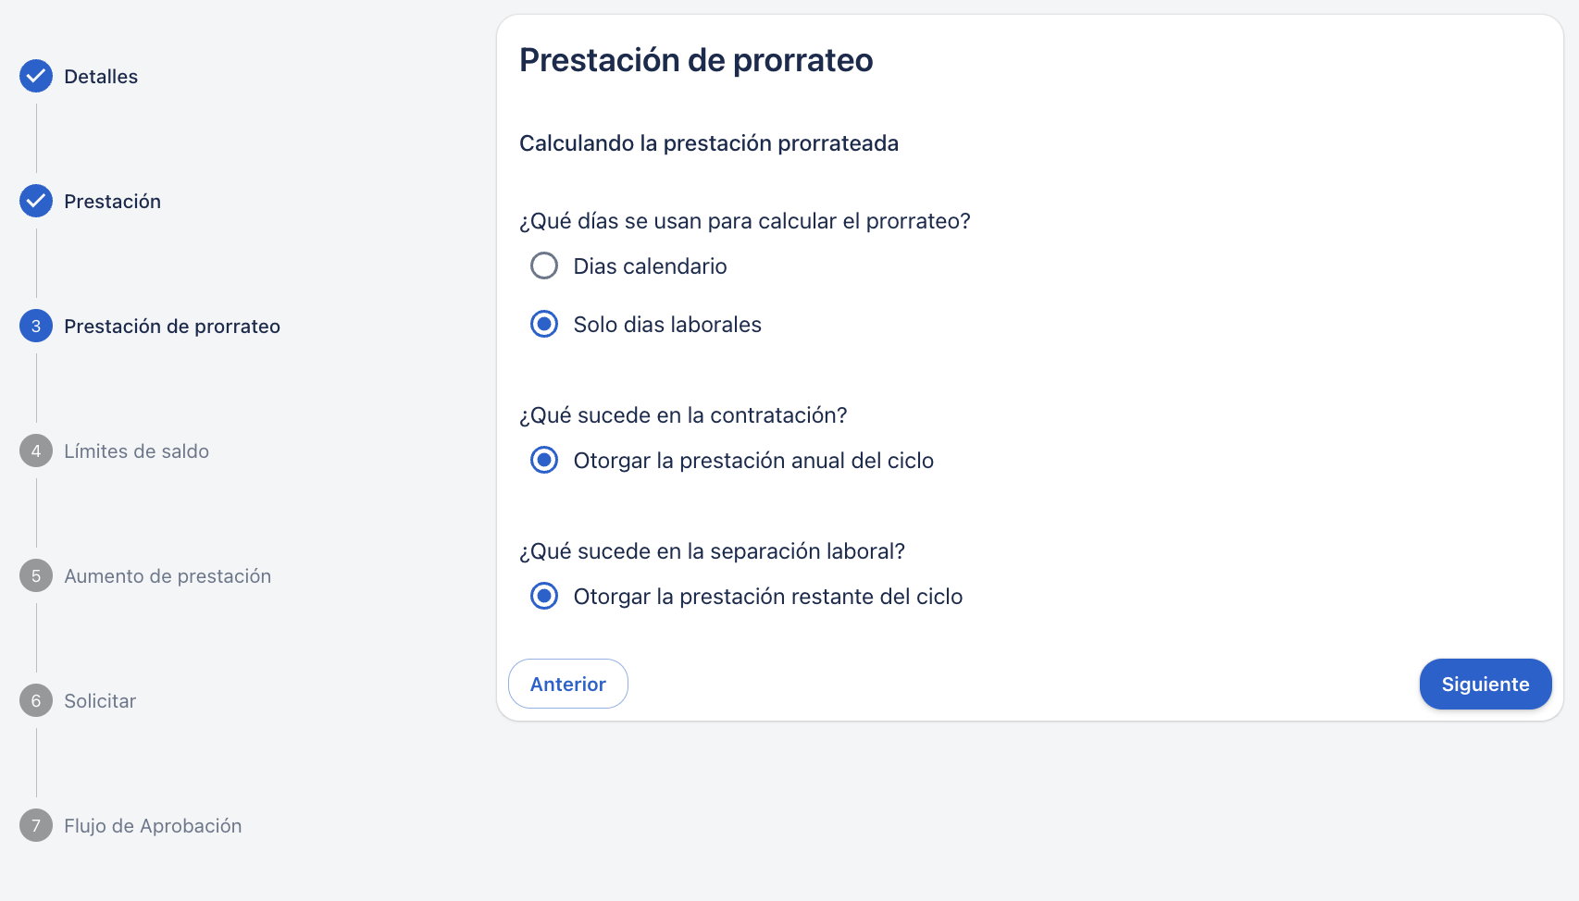Click step 5 number icon

(36, 575)
